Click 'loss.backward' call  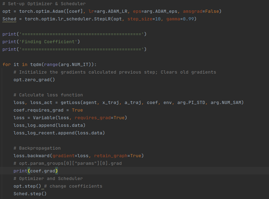32,156
